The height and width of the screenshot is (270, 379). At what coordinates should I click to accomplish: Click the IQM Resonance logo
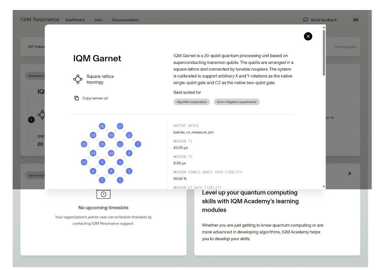pos(40,20)
